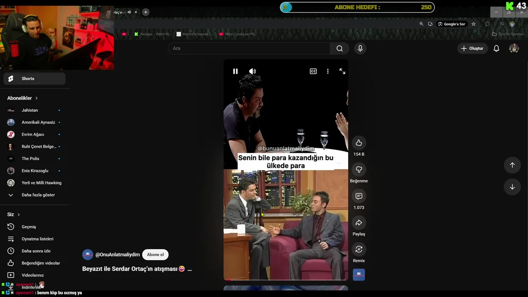Open the Atatürk'e Hakaret bookmark
This screenshot has height=297, width=528.
195,34
